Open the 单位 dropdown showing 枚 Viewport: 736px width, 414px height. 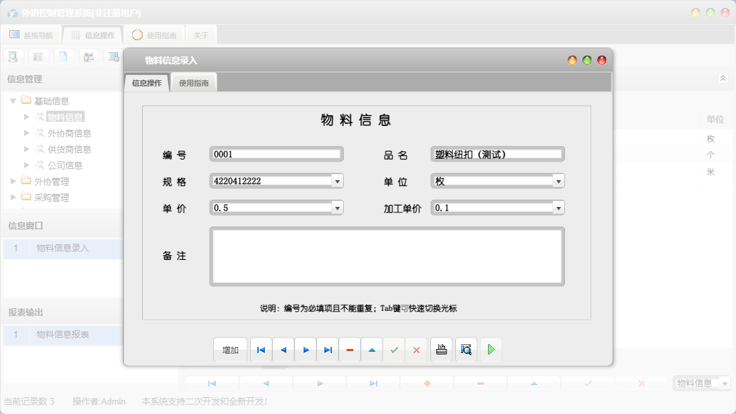pyautogui.click(x=558, y=180)
